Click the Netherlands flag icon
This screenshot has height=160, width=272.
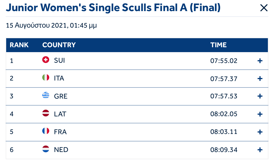pos(46,149)
